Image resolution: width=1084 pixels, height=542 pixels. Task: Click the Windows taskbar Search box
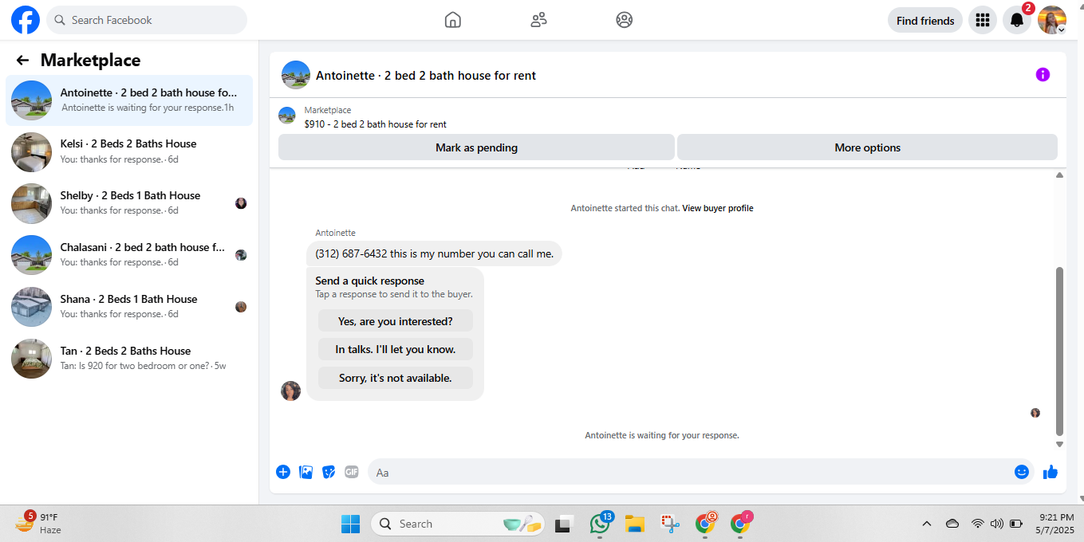click(x=458, y=524)
